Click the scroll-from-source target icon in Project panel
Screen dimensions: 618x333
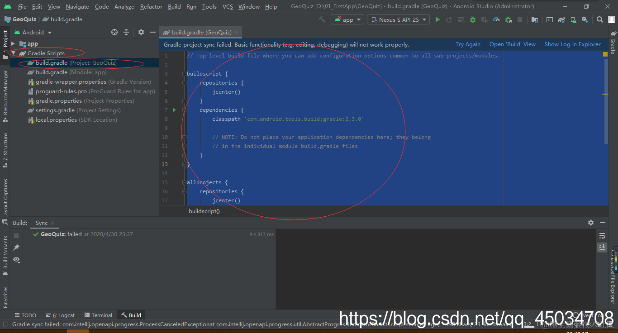pyautogui.click(x=114, y=32)
